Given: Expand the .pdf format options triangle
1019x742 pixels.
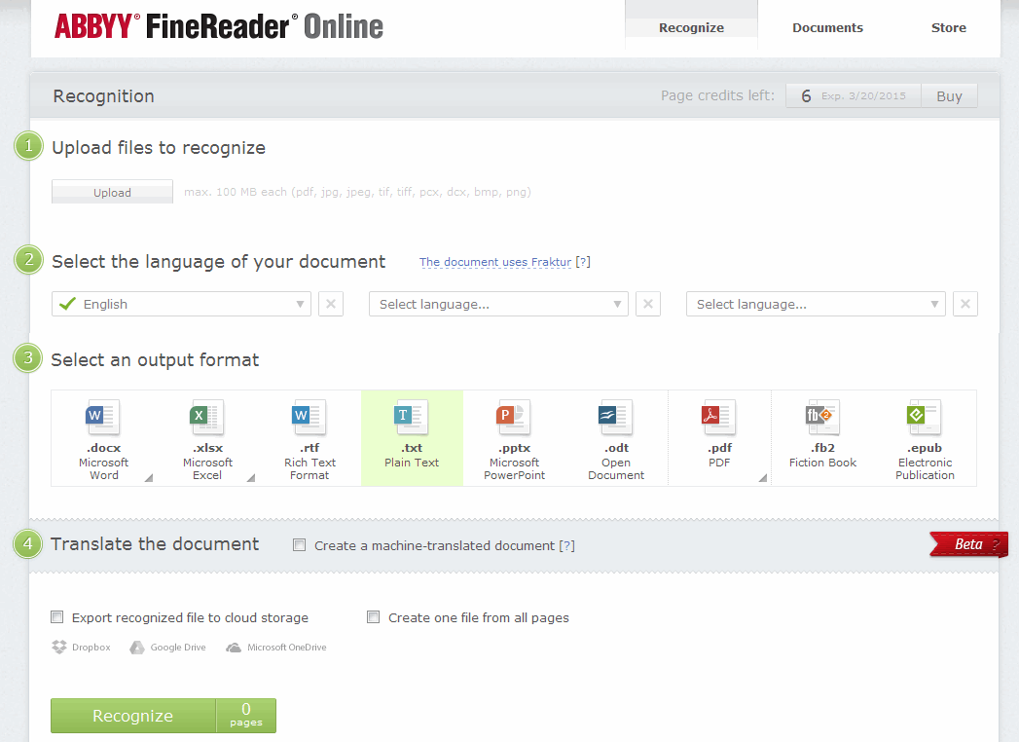Looking at the screenshot, I should coord(763,478).
